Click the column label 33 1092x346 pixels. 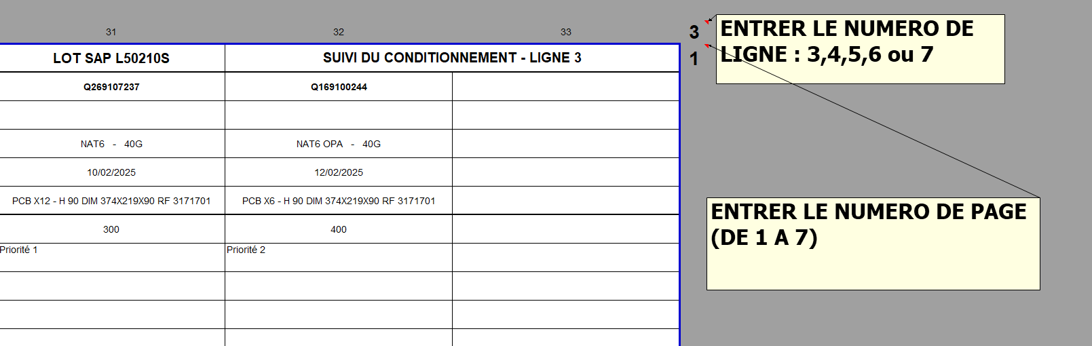566,32
